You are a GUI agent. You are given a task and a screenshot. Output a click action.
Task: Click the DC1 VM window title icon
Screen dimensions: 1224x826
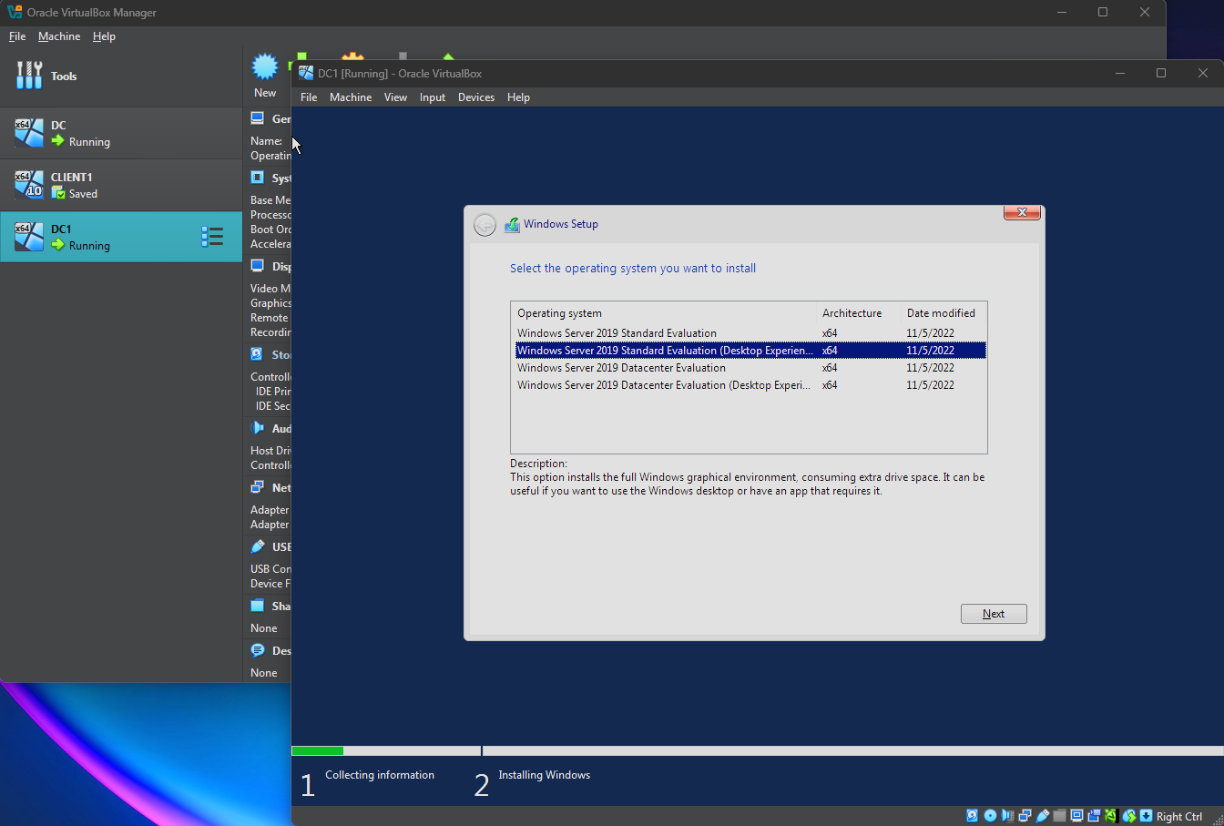click(306, 73)
